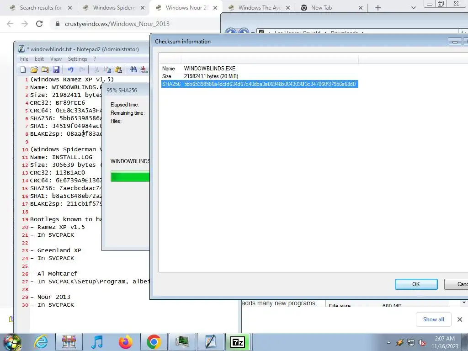Click the Copy icon in Notepad2 toolbar
468x351 pixels.
click(x=107, y=69)
